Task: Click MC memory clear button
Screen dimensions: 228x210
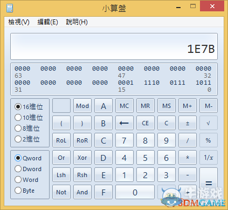Action: (125, 106)
